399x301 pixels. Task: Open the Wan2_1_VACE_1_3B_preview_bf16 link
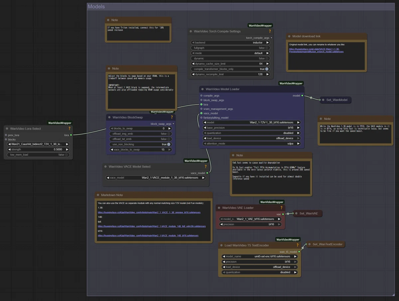pos(149,212)
